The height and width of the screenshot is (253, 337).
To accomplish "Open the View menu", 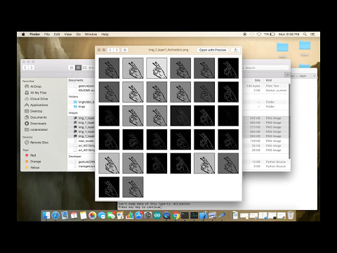I will point(68,34).
